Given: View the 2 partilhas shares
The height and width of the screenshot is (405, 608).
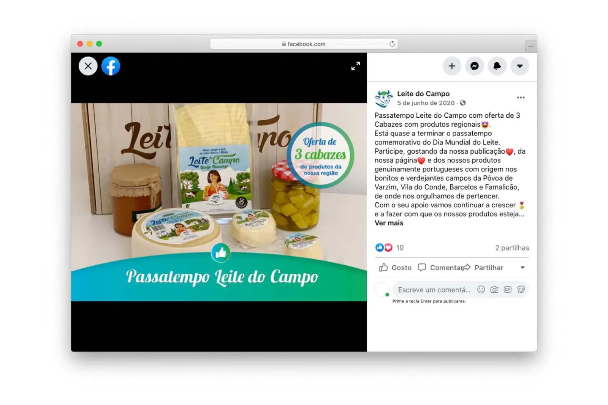Looking at the screenshot, I should click(512, 248).
